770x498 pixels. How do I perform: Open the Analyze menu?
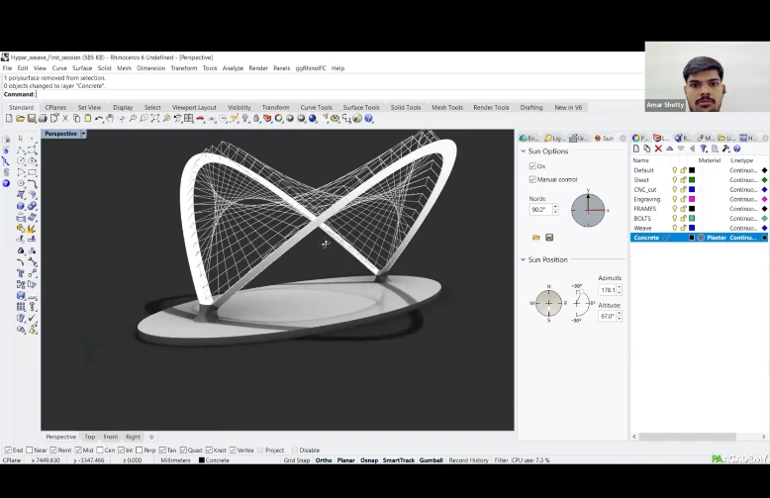pyautogui.click(x=233, y=68)
